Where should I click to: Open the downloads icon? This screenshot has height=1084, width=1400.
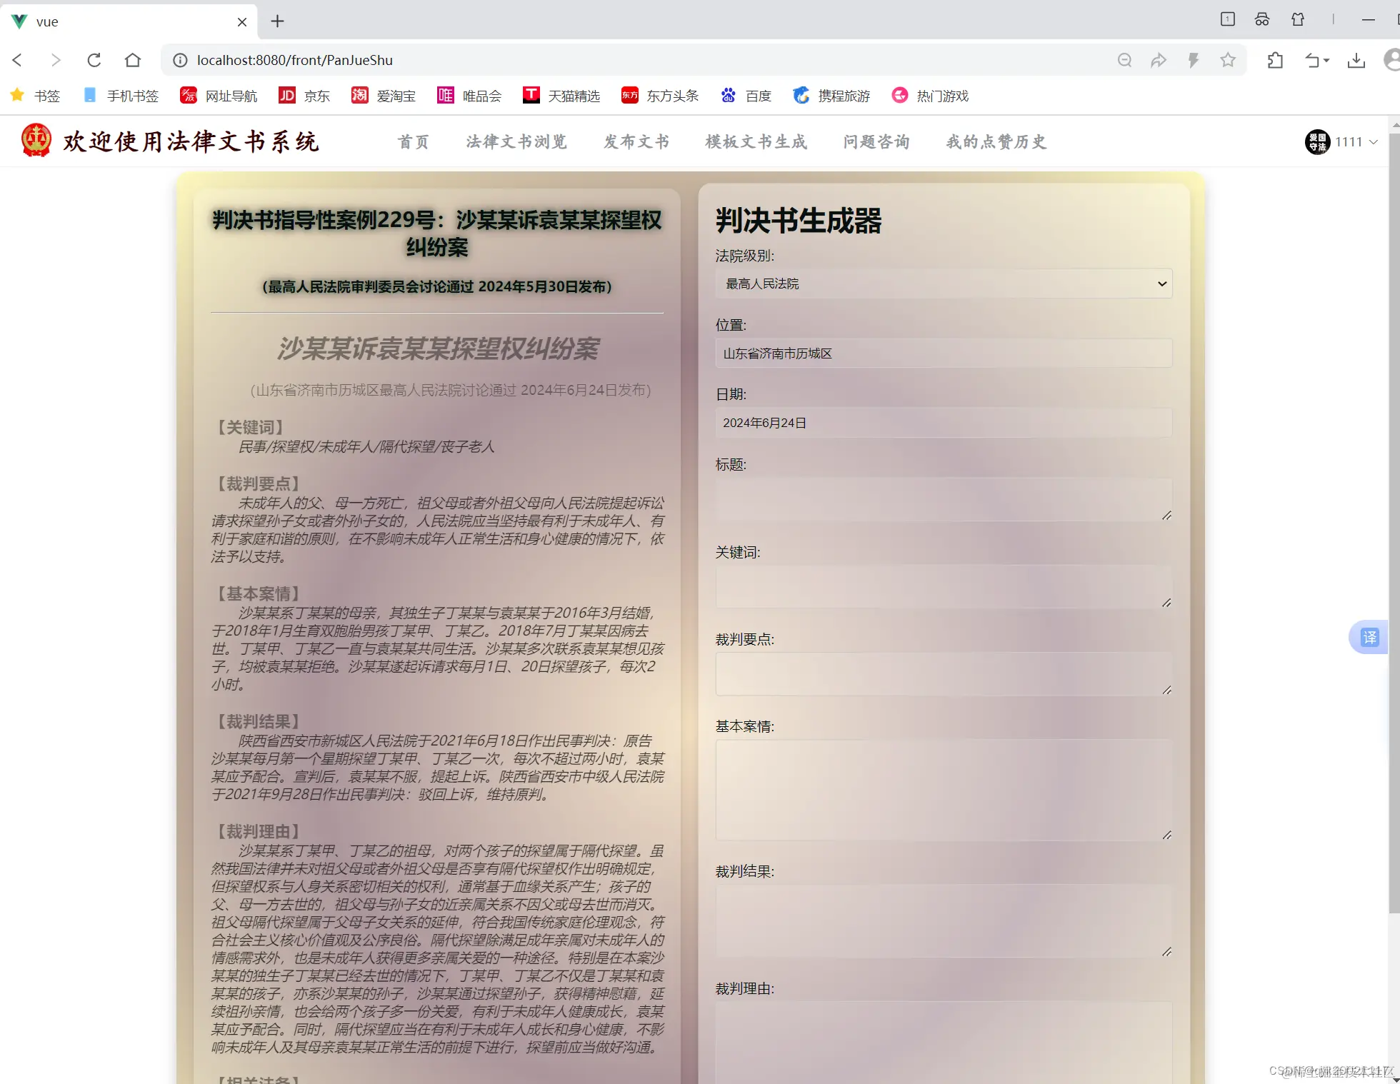coord(1356,60)
